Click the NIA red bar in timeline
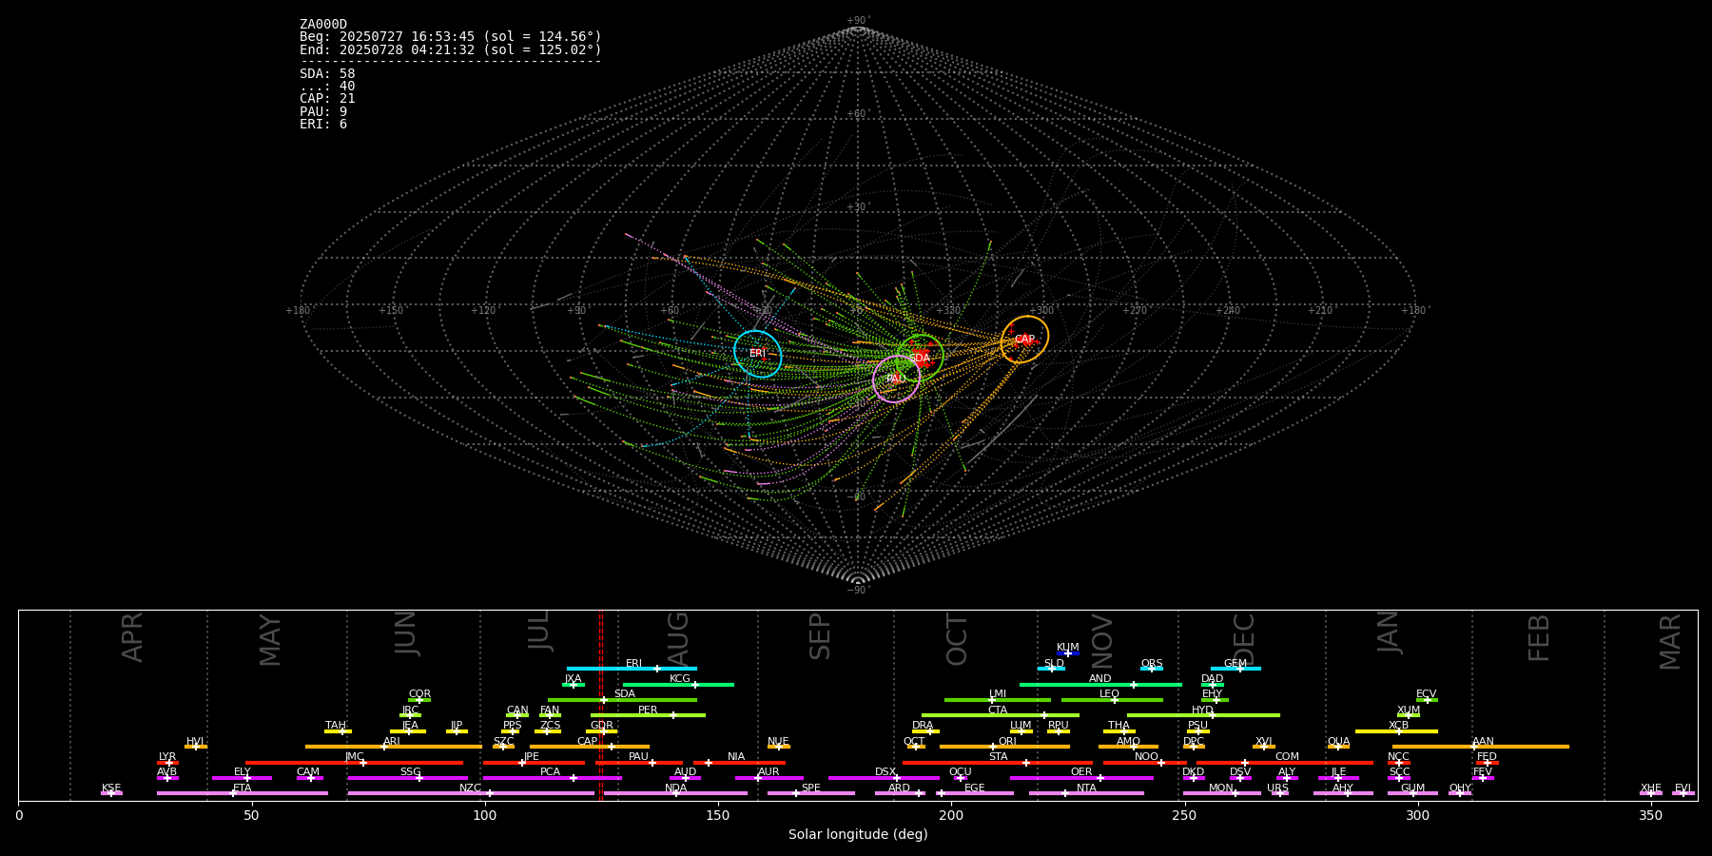Image resolution: width=1712 pixels, height=856 pixels. tap(739, 763)
